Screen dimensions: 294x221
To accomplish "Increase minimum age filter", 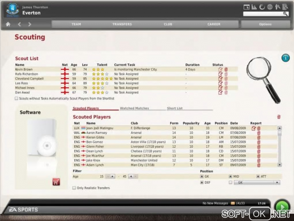I will coord(112,177).
